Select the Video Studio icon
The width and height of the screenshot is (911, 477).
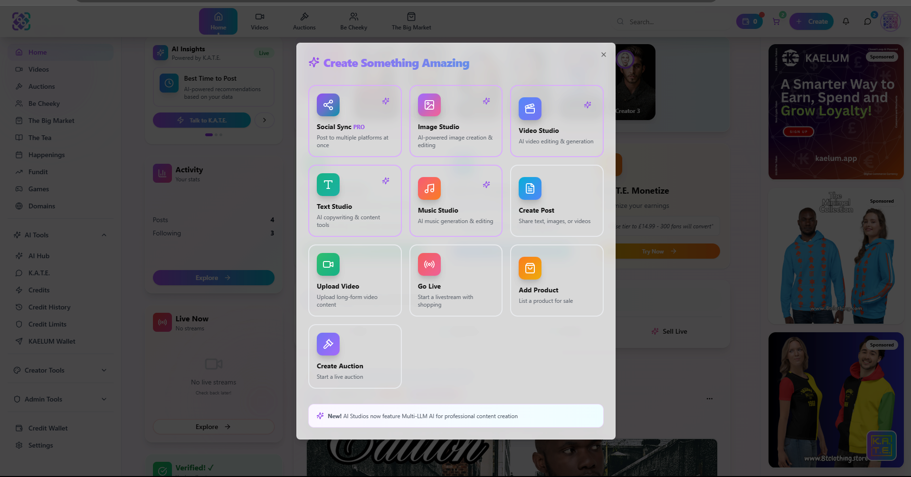530,109
